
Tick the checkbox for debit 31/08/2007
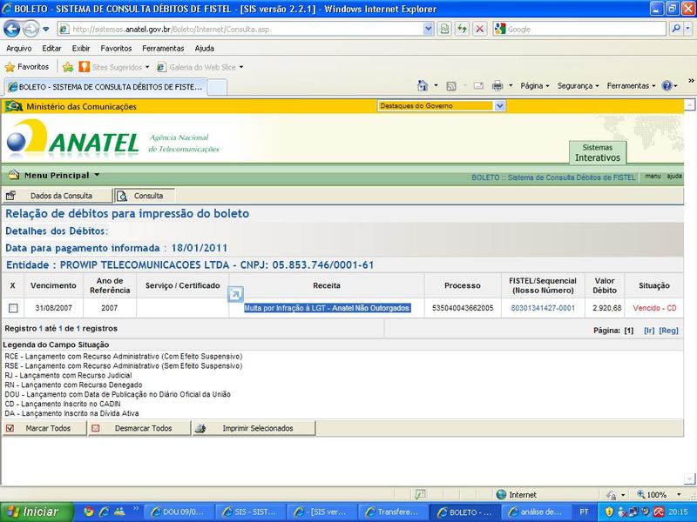coord(13,308)
